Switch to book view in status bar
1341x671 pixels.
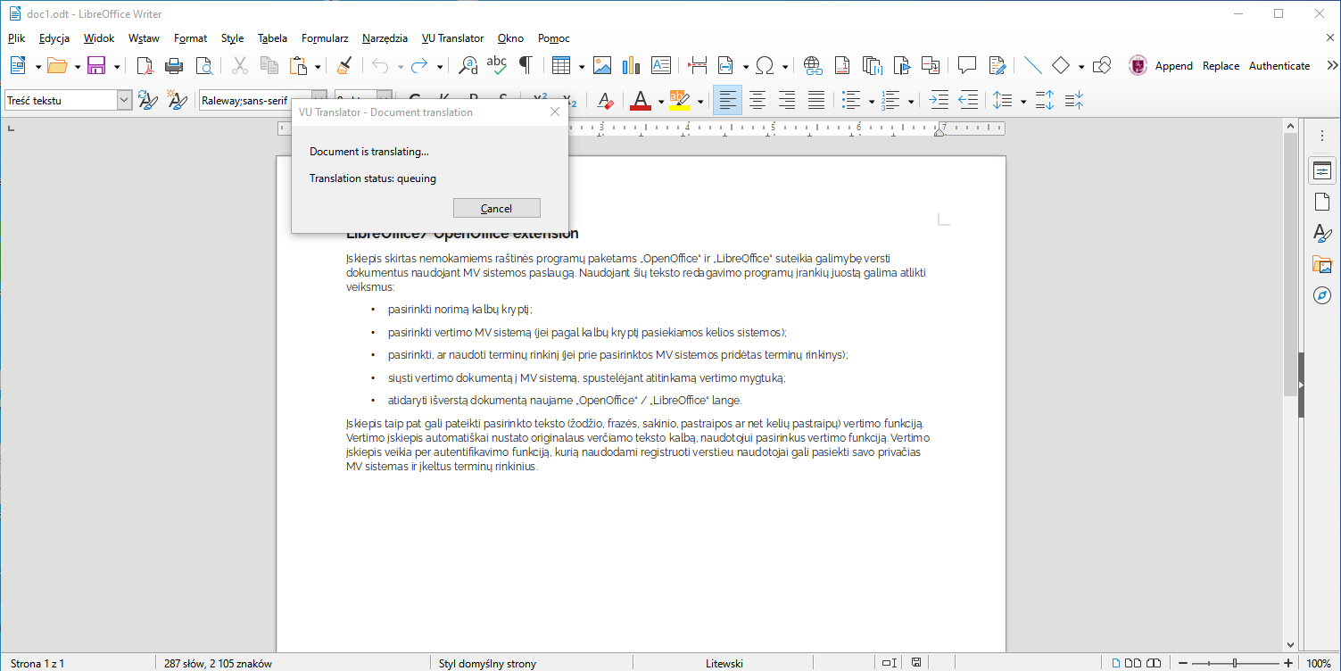[1155, 663]
